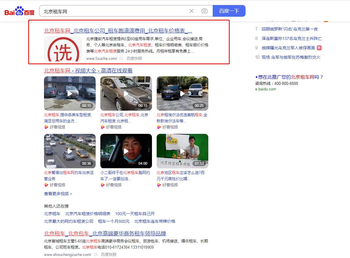
Task: Play brown Buick video thumbnail 北京租车公司
Action: (126, 93)
